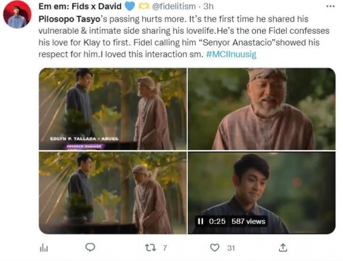Open the share upload icon
This screenshot has width=343, height=261.
[x=283, y=247]
